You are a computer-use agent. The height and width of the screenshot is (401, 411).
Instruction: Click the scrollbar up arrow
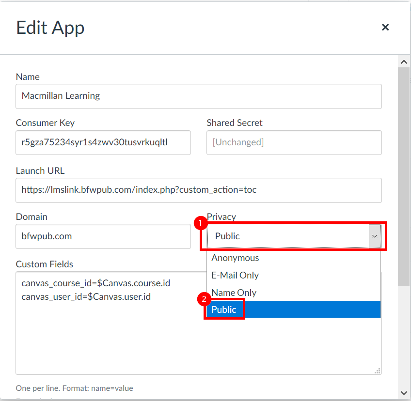click(404, 62)
